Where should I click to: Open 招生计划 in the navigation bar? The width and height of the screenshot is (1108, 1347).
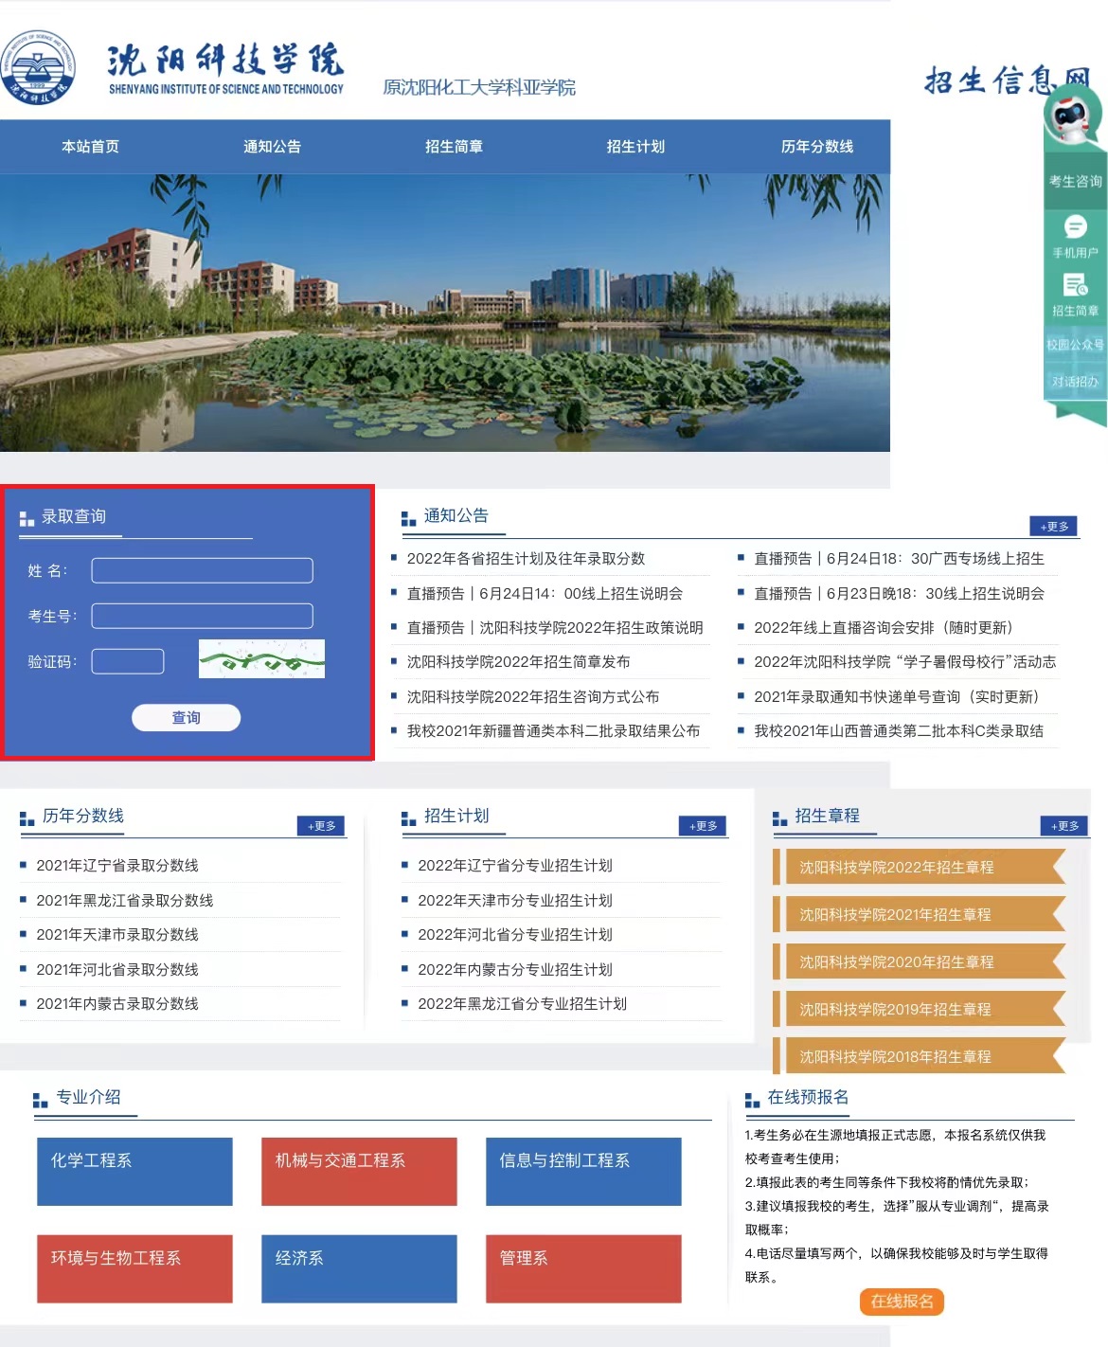(x=635, y=147)
